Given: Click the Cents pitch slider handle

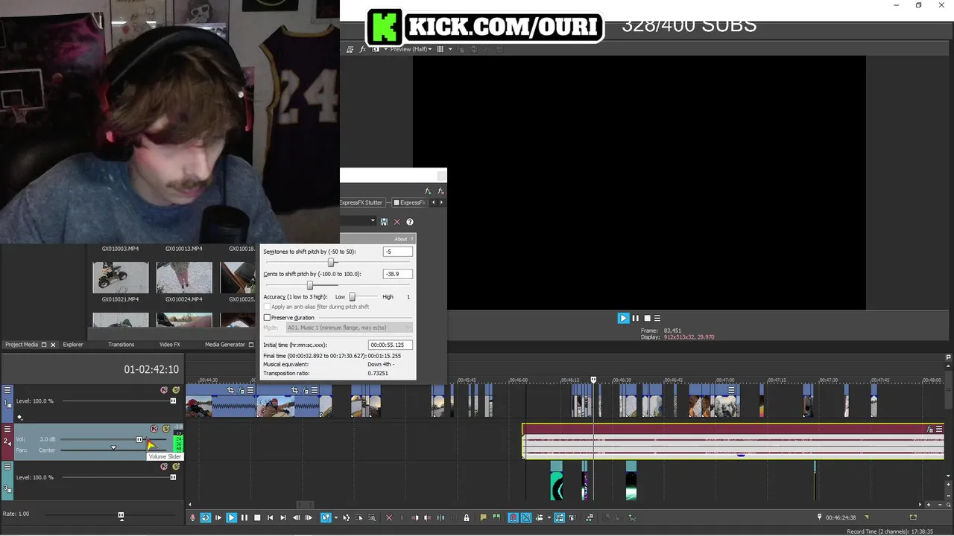Looking at the screenshot, I should (x=310, y=285).
